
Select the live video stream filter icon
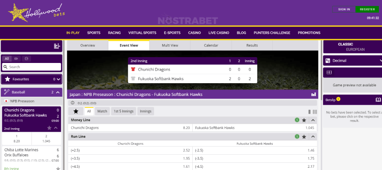(16, 58)
